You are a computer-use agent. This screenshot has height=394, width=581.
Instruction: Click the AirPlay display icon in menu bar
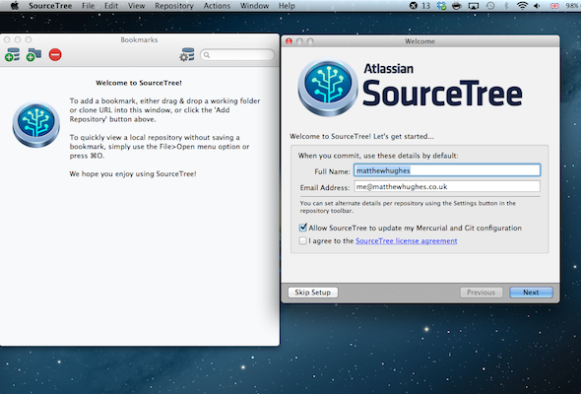(x=474, y=6)
